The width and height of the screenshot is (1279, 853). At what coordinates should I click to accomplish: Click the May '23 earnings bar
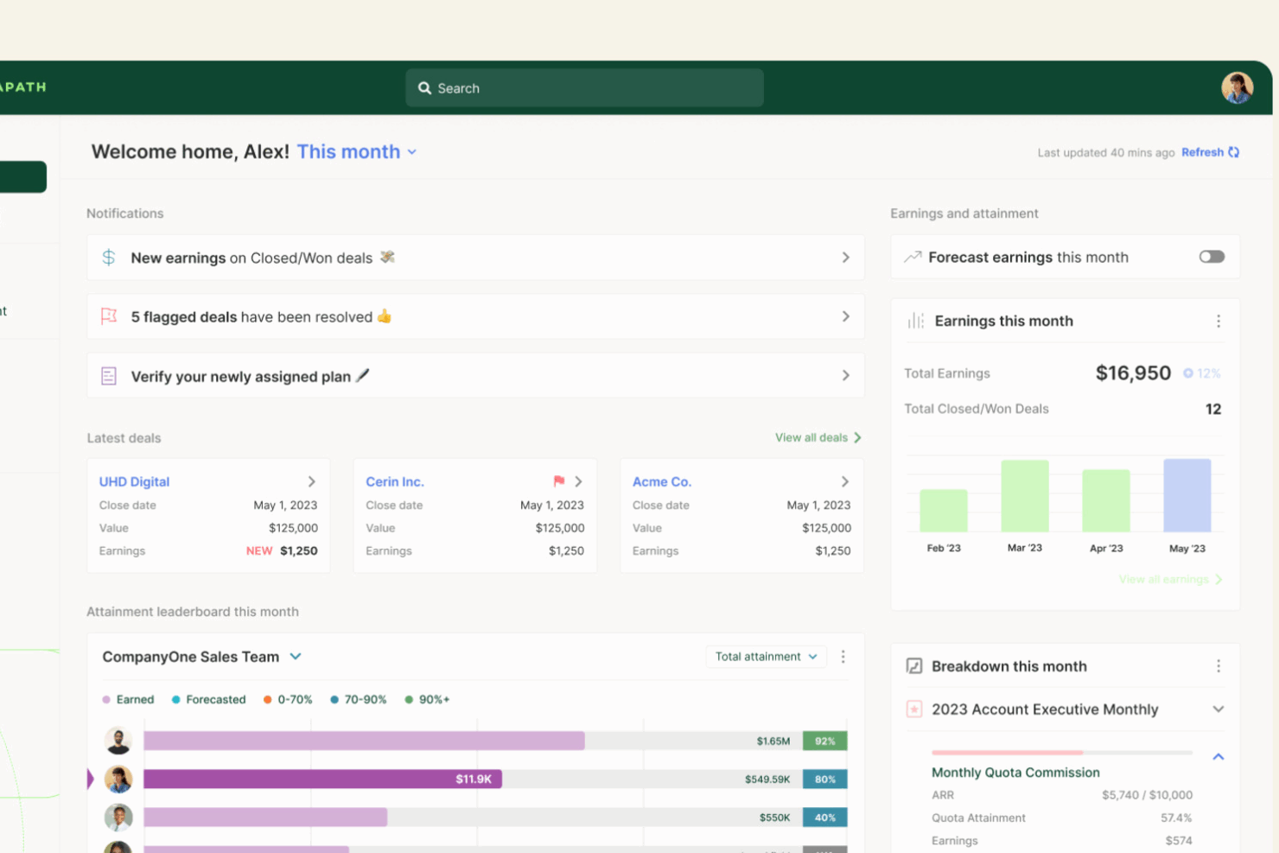1187,496
